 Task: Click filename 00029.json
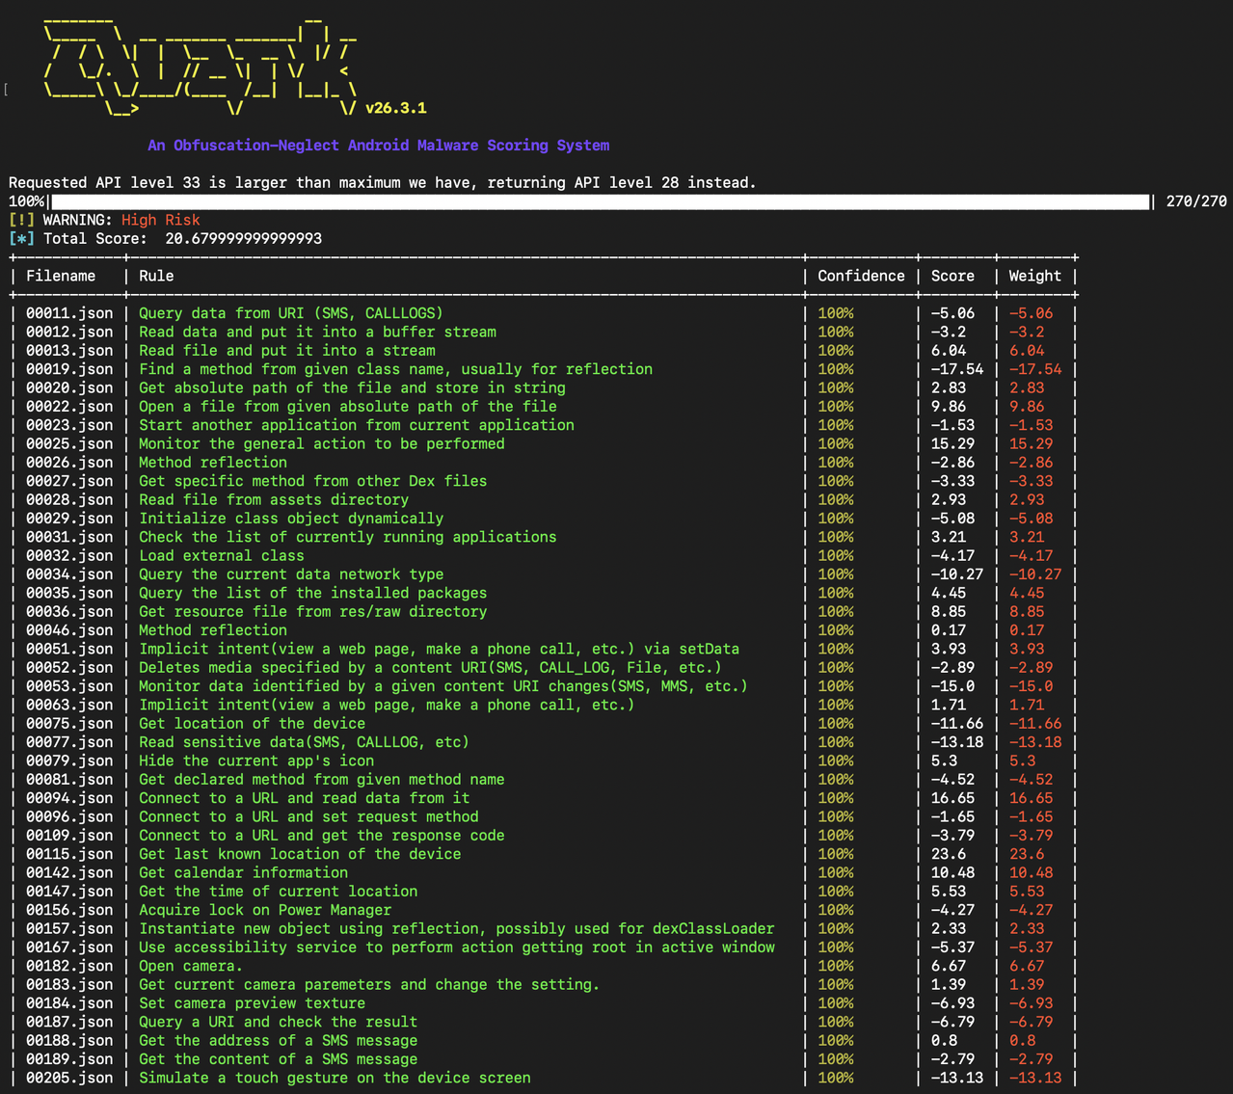[69, 519]
